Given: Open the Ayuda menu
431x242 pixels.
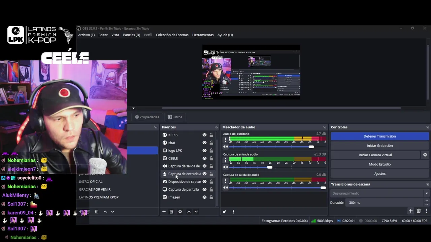Looking at the screenshot, I should 225,35.
